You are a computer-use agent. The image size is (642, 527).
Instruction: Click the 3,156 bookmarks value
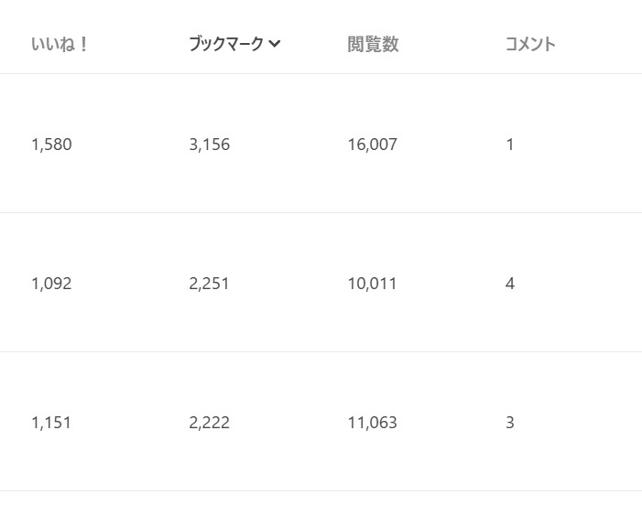pyautogui.click(x=210, y=145)
